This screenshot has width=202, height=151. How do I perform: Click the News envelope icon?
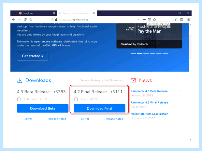point(133,80)
